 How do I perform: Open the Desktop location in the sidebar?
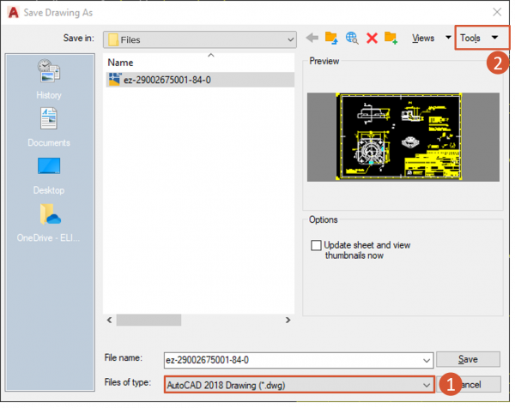[49, 176]
